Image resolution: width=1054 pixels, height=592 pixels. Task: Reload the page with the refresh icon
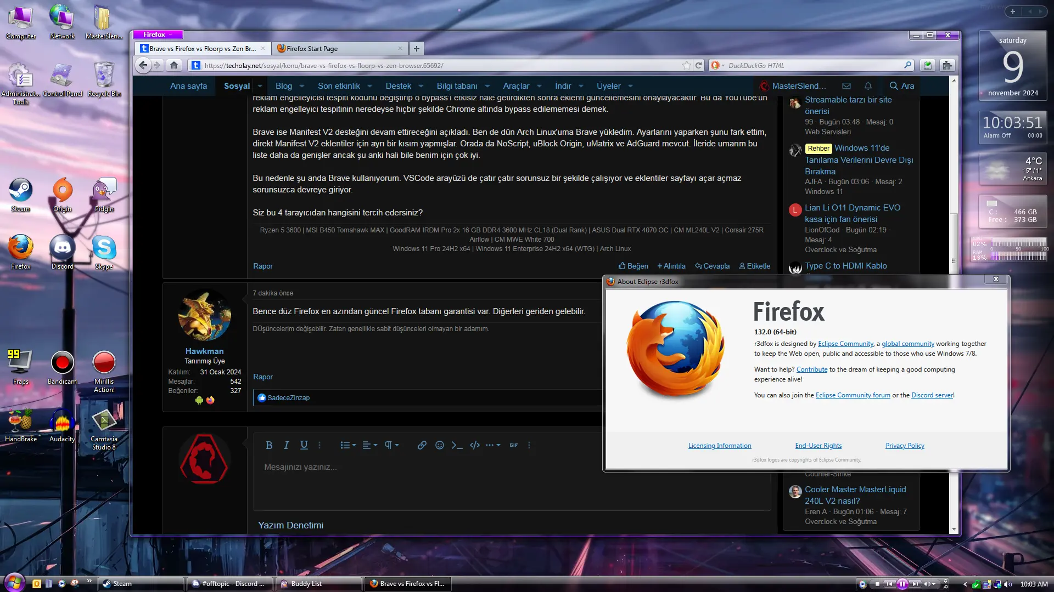(x=699, y=65)
